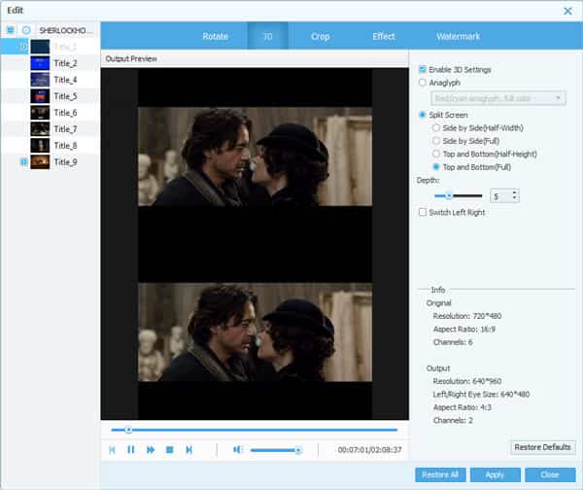The width and height of the screenshot is (583, 490).
Task: Mute the preview volume speaker icon
Action: click(238, 450)
